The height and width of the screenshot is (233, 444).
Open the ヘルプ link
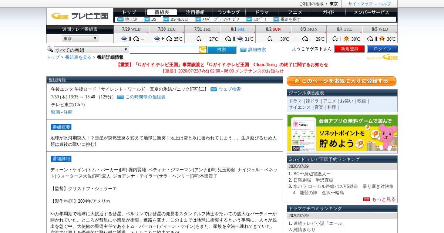[385, 4]
